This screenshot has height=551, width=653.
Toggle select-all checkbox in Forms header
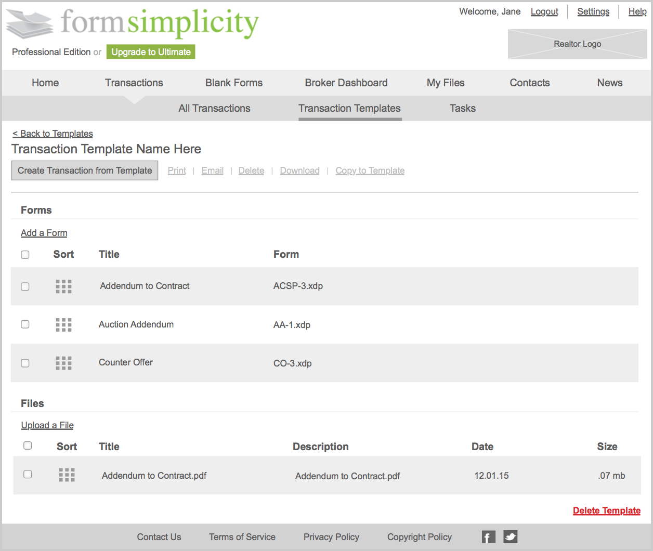coord(25,255)
